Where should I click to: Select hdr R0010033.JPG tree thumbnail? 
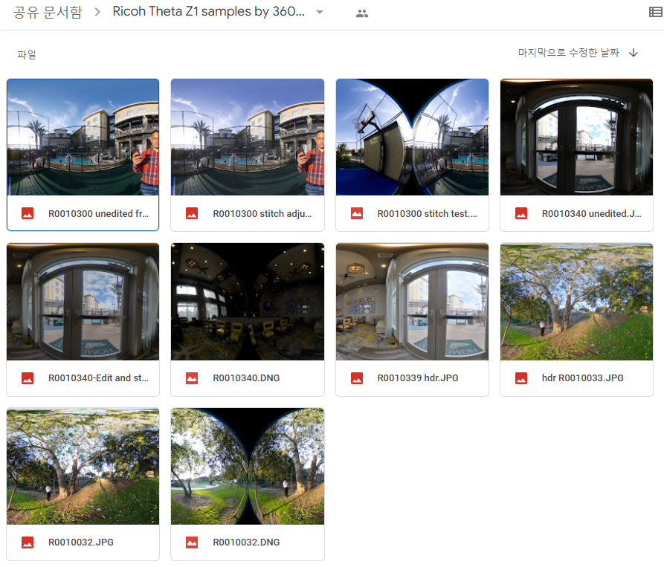tap(576, 302)
